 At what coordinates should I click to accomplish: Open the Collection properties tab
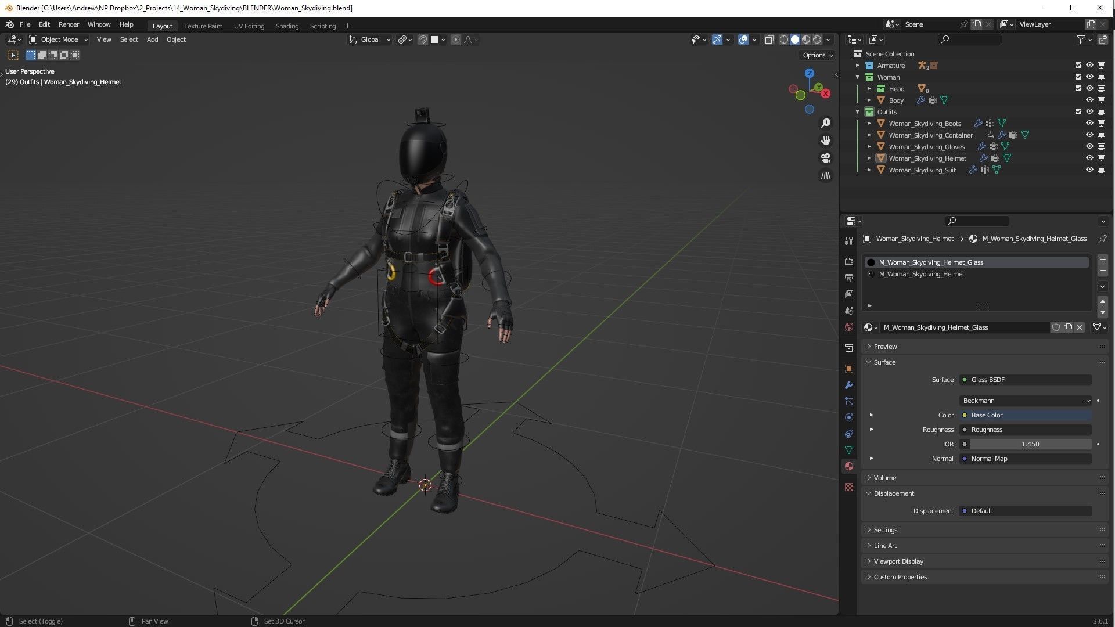849,348
